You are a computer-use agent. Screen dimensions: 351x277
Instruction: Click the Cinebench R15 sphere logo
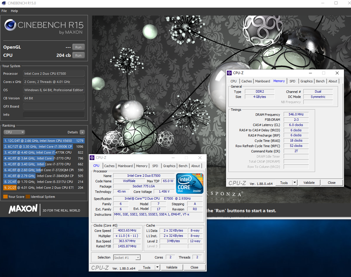(10, 25)
